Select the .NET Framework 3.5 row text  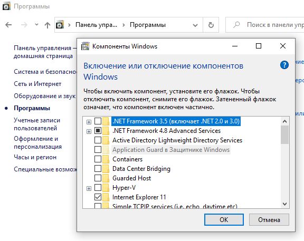click(176, 121)
